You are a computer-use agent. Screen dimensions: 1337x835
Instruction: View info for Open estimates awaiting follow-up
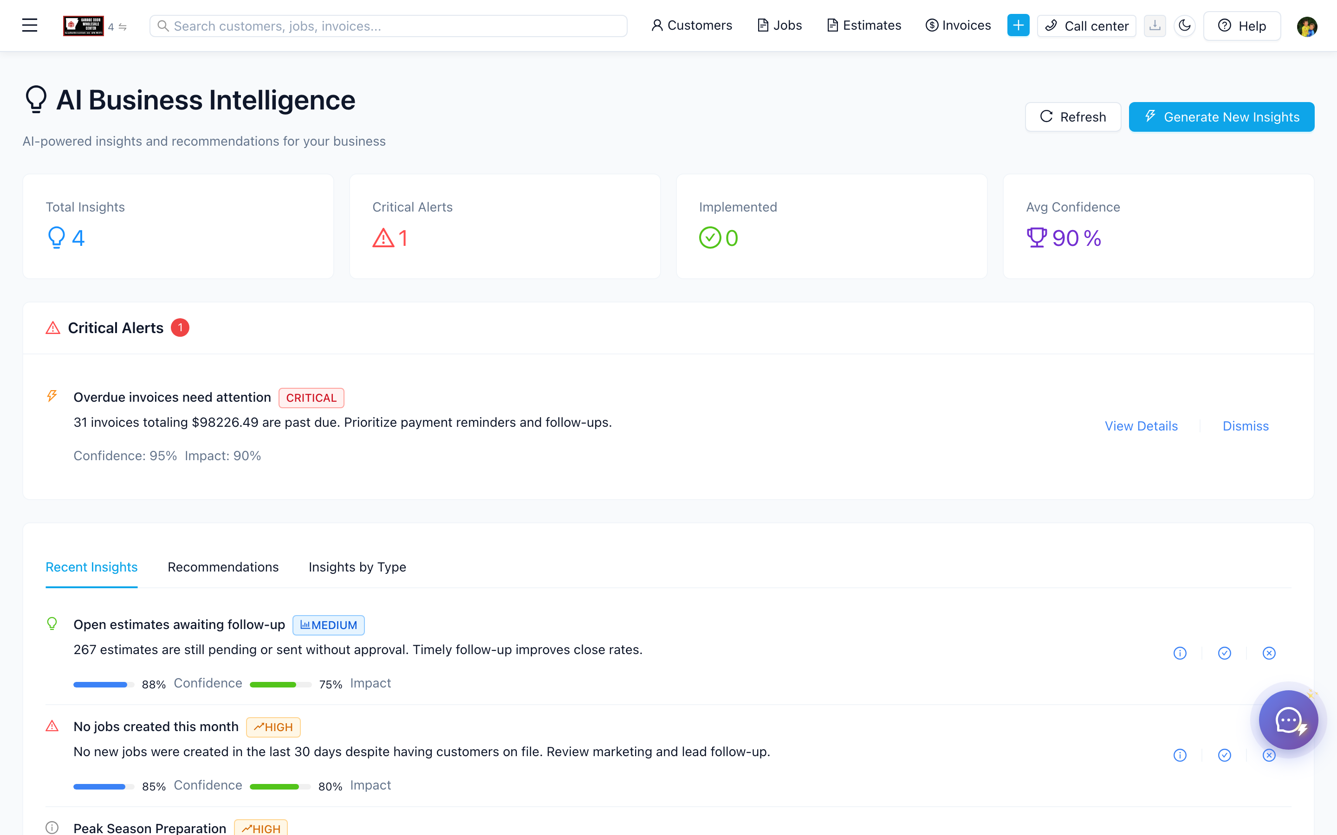[1180, 653]
